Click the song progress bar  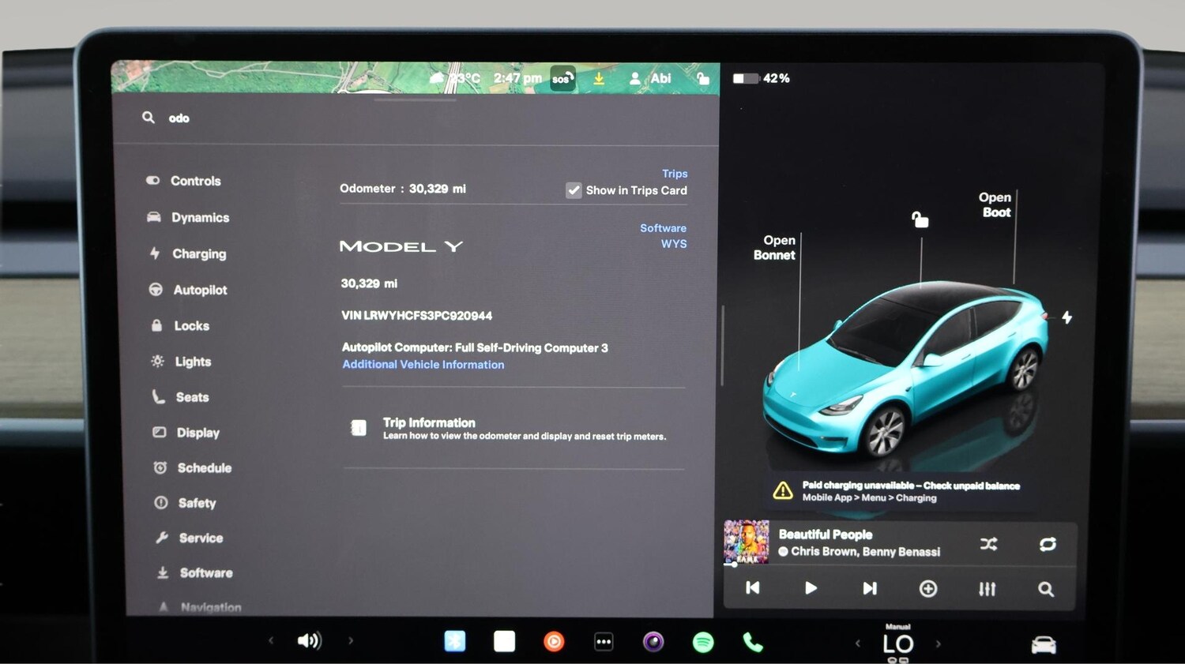coord(900,565)
